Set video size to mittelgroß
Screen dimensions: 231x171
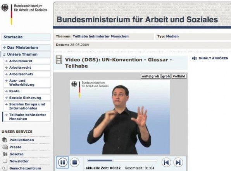(x=150, y=76)
